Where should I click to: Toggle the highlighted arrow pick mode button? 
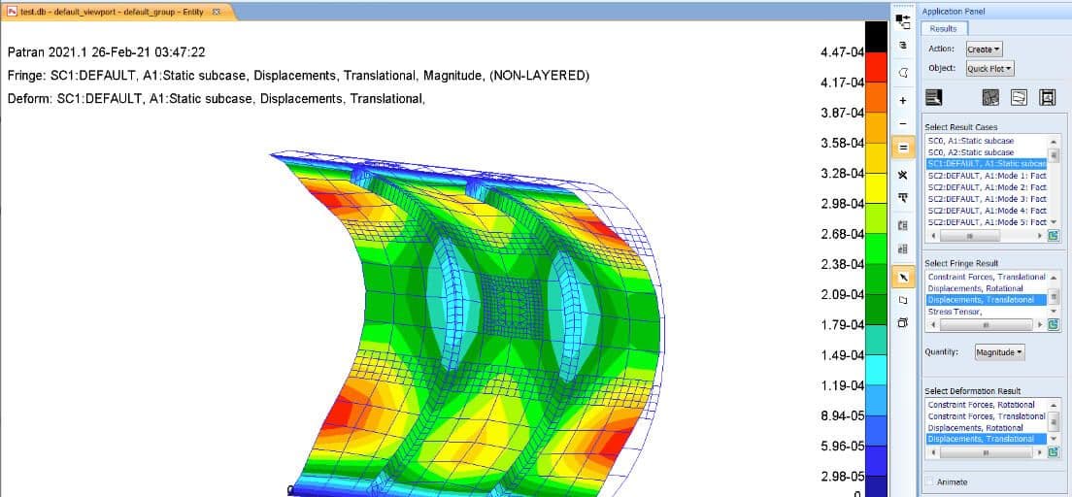[903, 277]
